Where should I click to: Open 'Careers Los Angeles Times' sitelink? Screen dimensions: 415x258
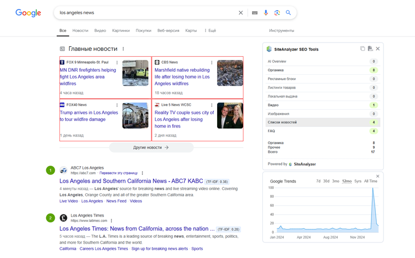coord(104,249)
